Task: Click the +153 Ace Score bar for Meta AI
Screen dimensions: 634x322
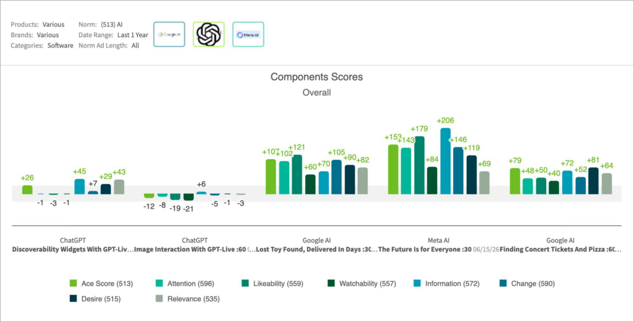Action: (393, 170)
